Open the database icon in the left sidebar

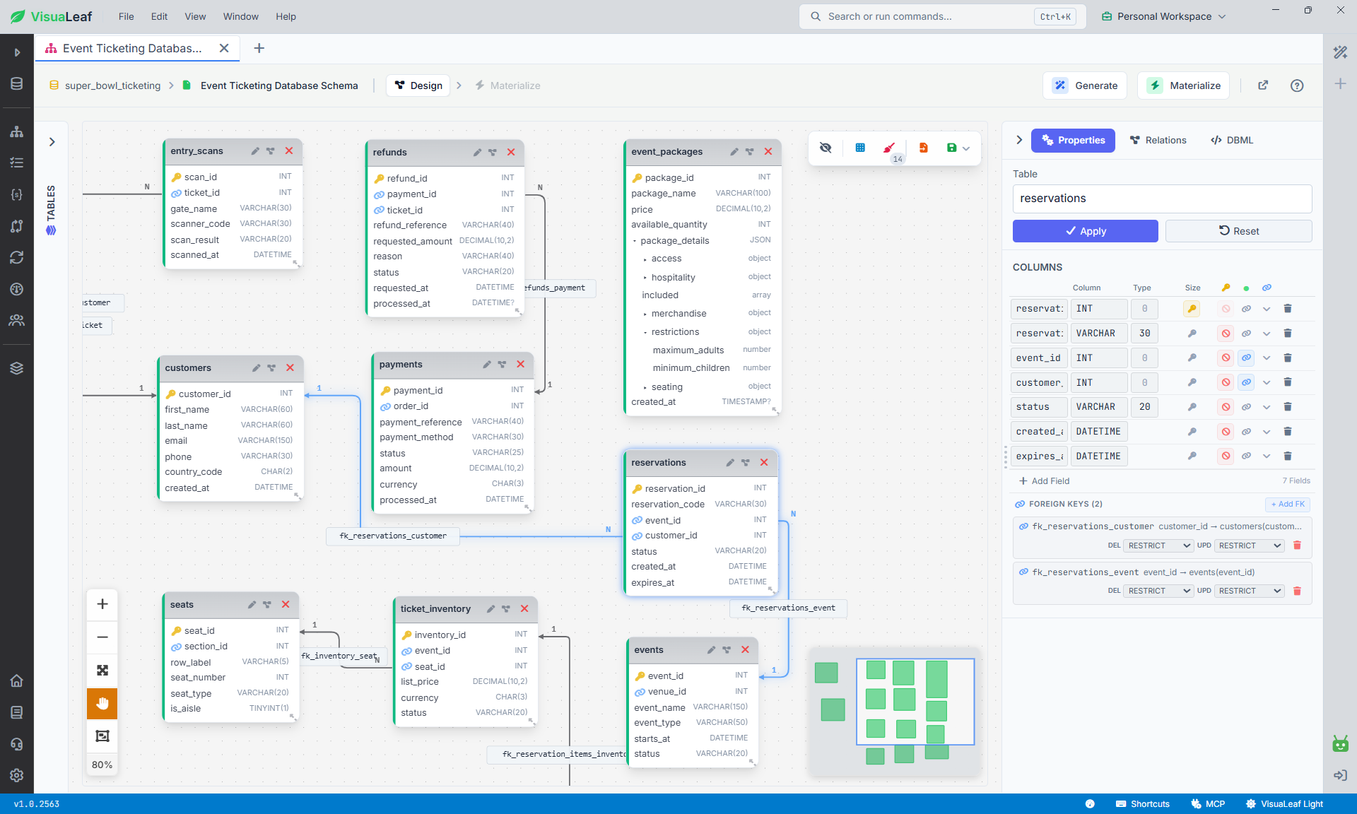point(17,84)
